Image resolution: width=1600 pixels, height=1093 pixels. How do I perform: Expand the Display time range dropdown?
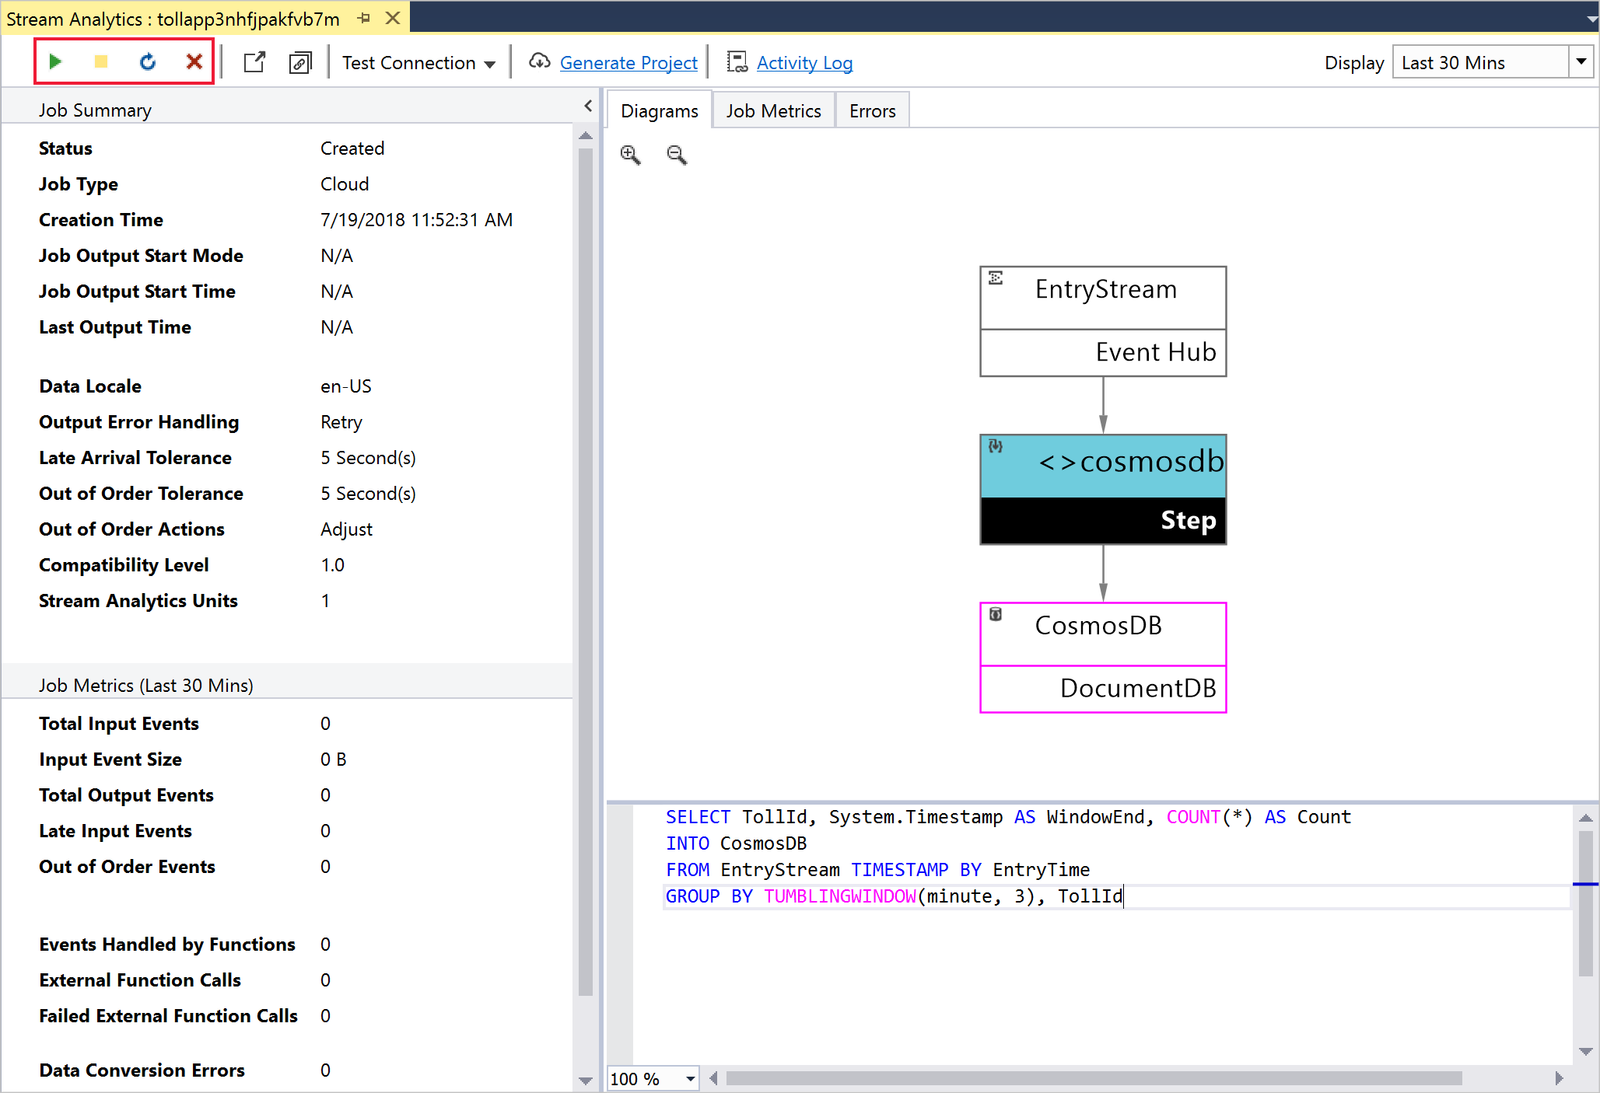(1582, 61)
